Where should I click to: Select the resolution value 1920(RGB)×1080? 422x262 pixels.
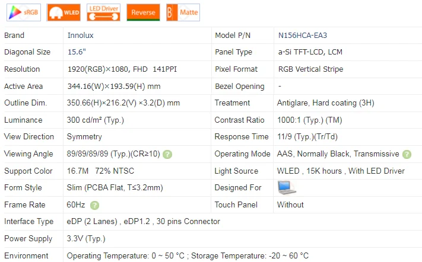point(98,69)
